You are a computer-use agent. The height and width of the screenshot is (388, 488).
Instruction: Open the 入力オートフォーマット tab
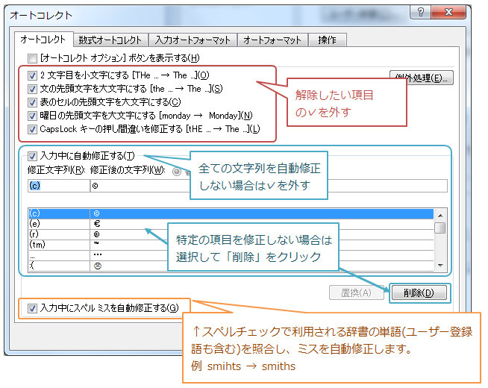pyautogui.click(x=193, y=40)
